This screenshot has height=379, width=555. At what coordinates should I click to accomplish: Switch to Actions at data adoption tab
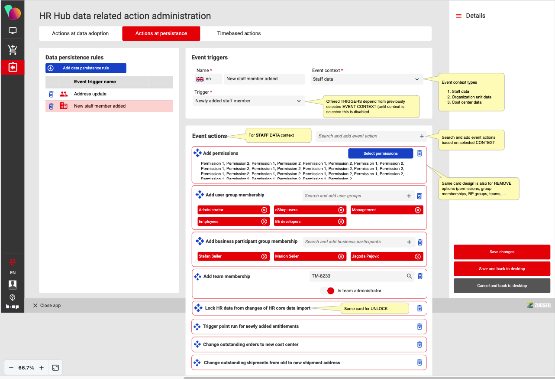(x=81, y=33)
